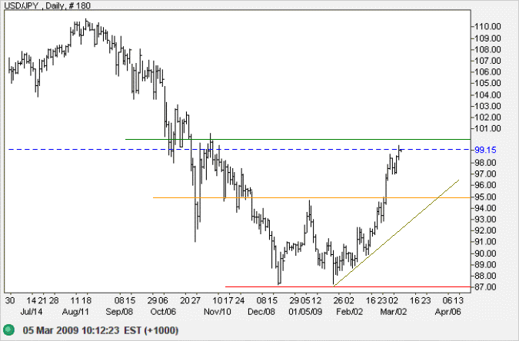The width and height of the screenshot is (519, 341).
Task: Click the timestamp 05 Mar 2009 10:12:23
Action: [72, 330]
